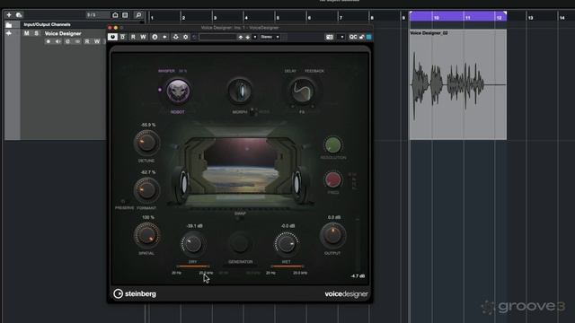The width and height of the screenshot is (575, 323).
Task: Click the green Resolution knob
Action: coord(333,145)
